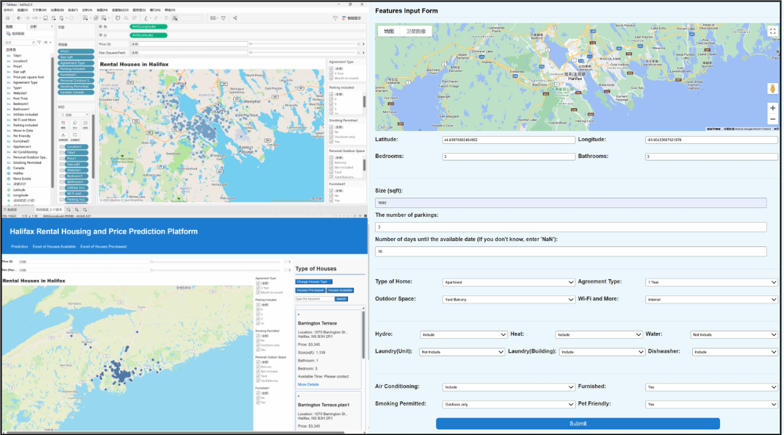Open "More Details" for Barrington Terrace
Screen dimensions: 784x435
point(308,384)
